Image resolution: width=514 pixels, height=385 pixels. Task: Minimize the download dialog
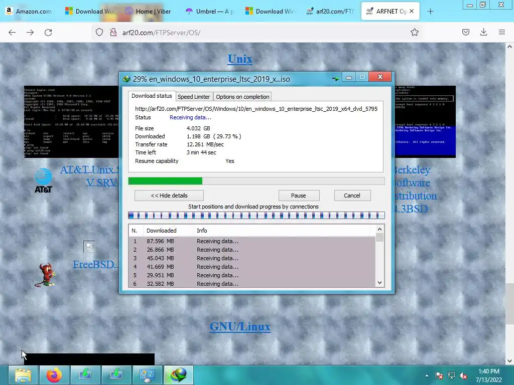349,77
